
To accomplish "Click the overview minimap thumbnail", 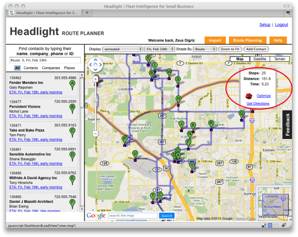I will point(275,204).
